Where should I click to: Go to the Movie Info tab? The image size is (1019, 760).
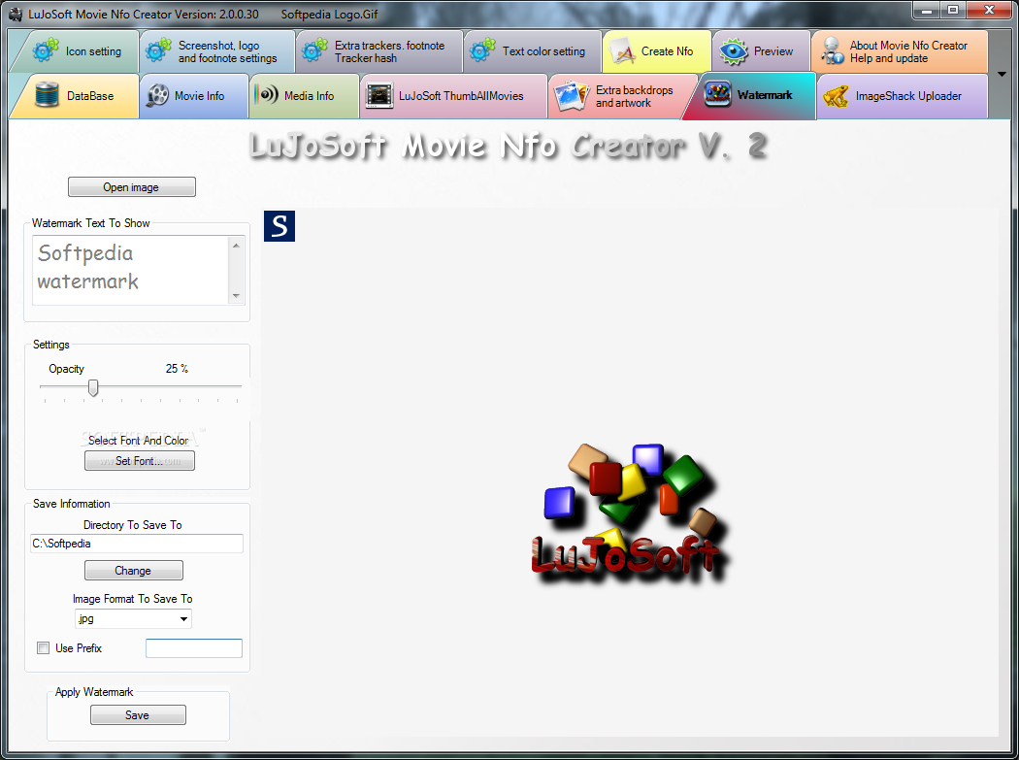coord(194,95)
